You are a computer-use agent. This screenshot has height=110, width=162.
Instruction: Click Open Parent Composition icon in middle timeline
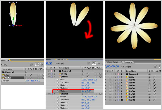pyautogui.click(x=88, y=63)
